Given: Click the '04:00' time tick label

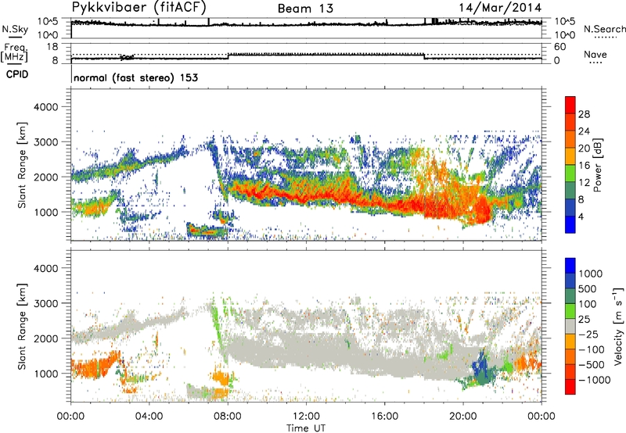Looking at the screenshot, I should 149,417.
